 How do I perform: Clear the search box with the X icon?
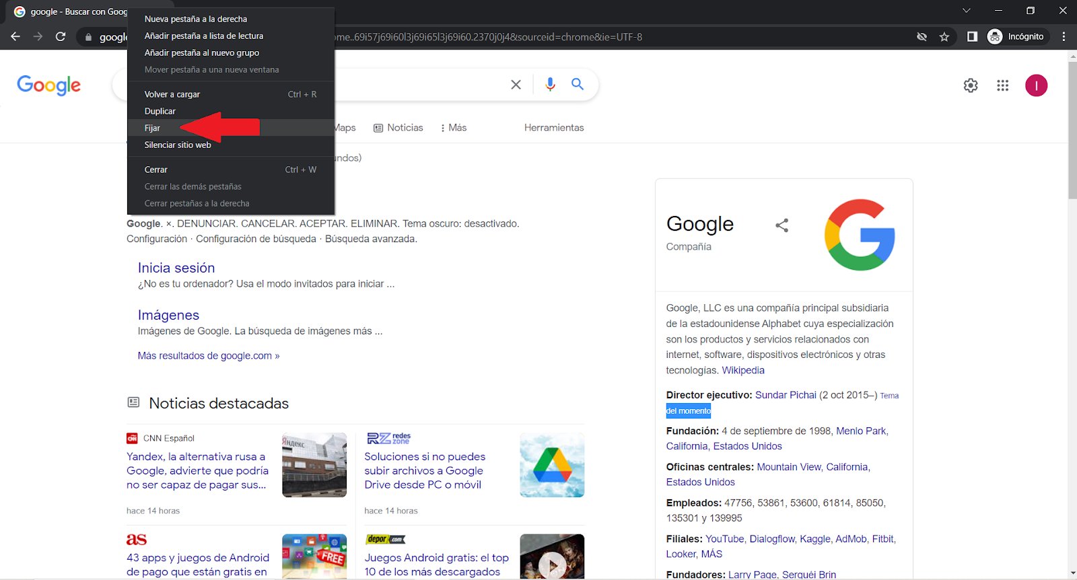point(516,84)
